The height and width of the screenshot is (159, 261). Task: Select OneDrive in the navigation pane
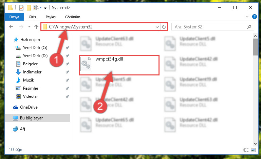pyautogui.click(x=29, y=107)
